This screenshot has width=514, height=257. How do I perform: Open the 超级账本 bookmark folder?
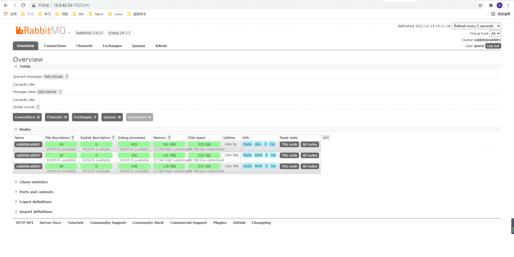tap(137, 14)
